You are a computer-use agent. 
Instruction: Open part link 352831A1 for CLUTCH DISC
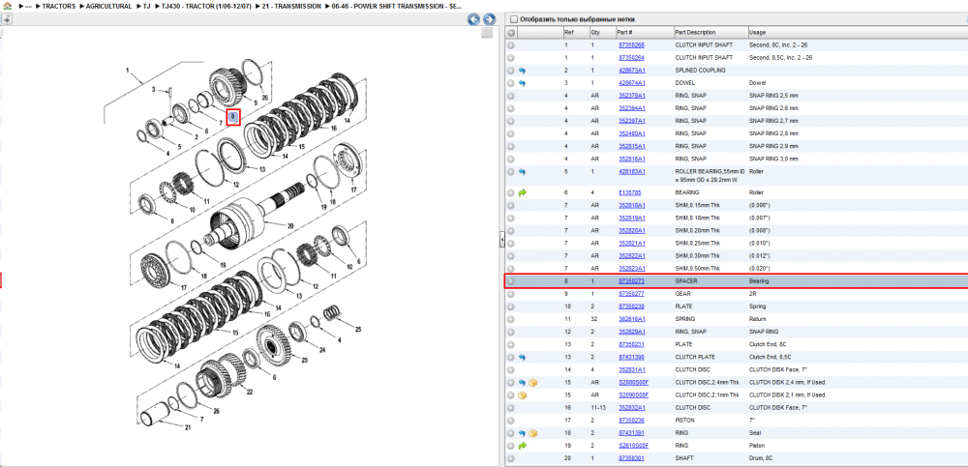pos(632,369)
